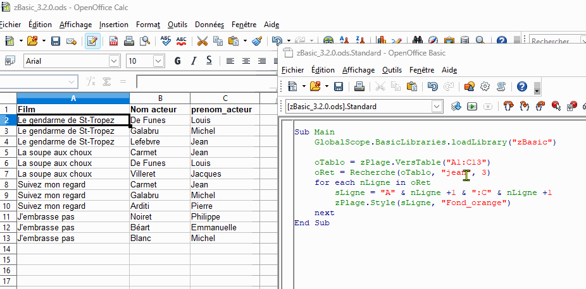The height and width of the screenshot is (289, 586).
Task: Toggle bold (G) formatting in Calc
Action: 177,61
